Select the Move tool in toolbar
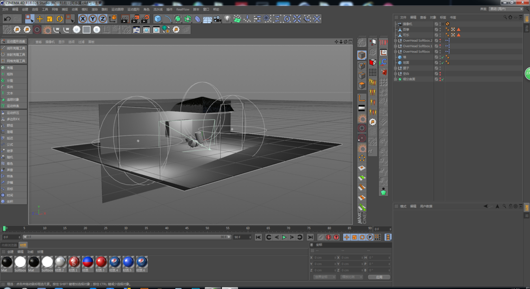 [40, 19]
